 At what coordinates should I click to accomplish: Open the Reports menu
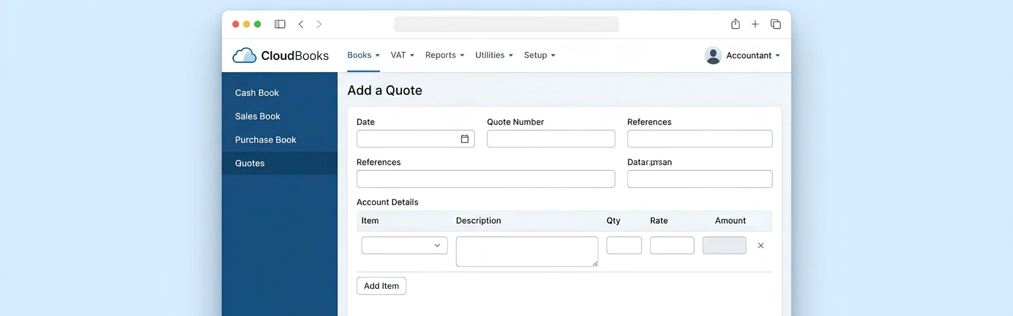[x=444, y=55]
